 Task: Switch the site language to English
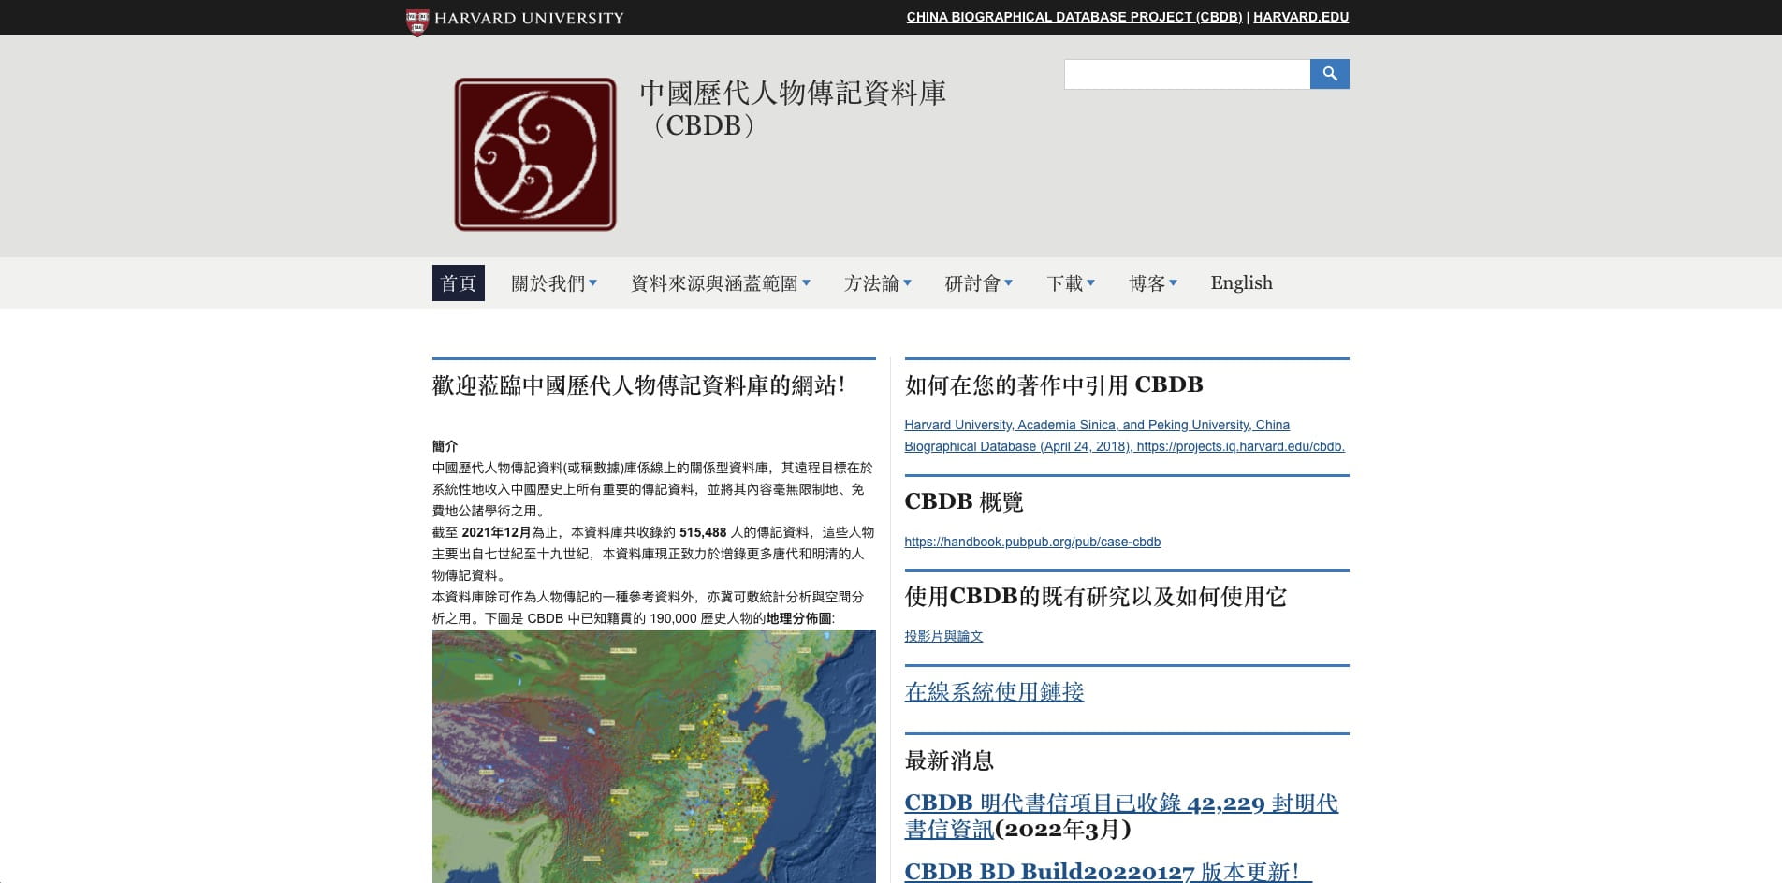pyautogui.click(x=1241, y=282)
